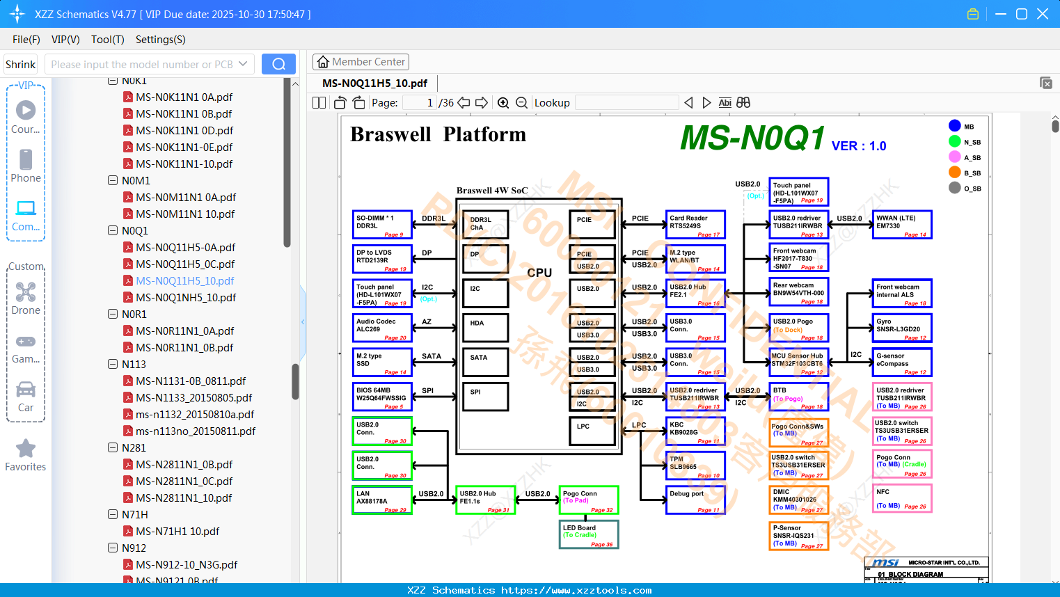Rotate page clockwise with toolbar icon
This screenshot has width=1060, height=597.
[x=358, y=103]
